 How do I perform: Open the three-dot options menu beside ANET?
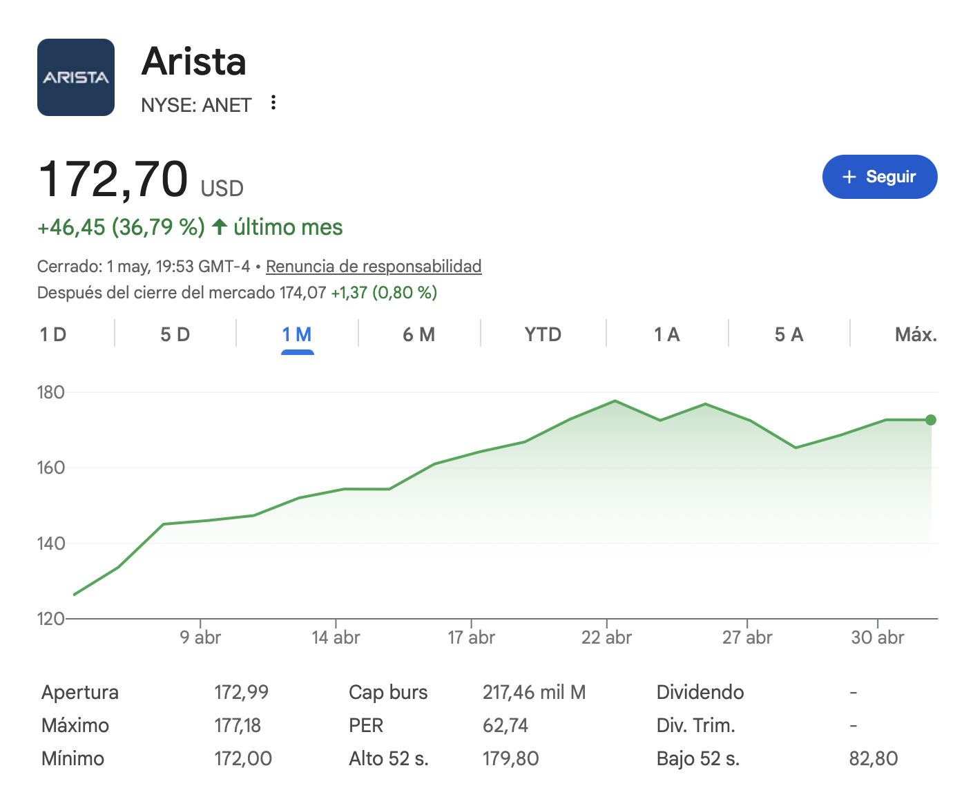tap(273, 103)
